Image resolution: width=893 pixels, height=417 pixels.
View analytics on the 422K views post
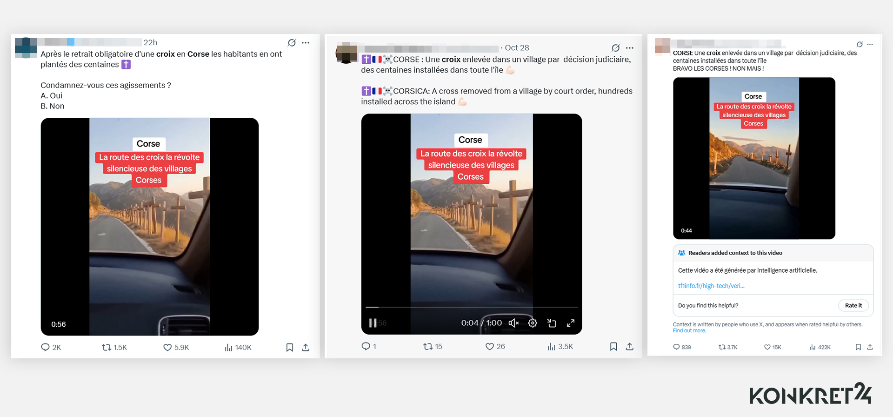click(x=813, y=347)
